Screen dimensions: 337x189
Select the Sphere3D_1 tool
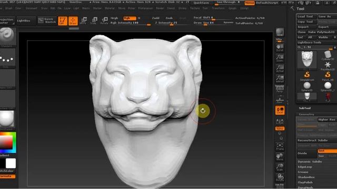pyautogui.click(x=328, y=87)
